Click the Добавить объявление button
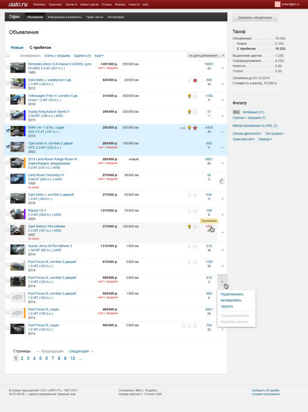 [255, 18]
